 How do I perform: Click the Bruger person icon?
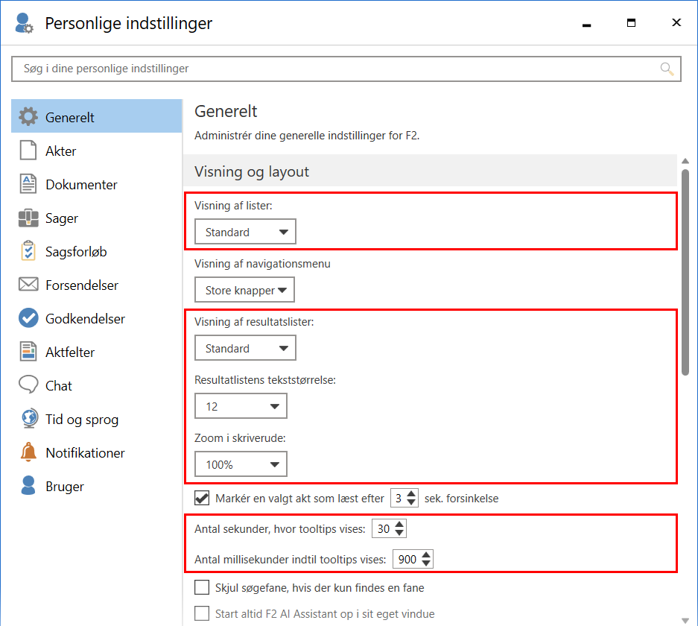coord(28,486)
